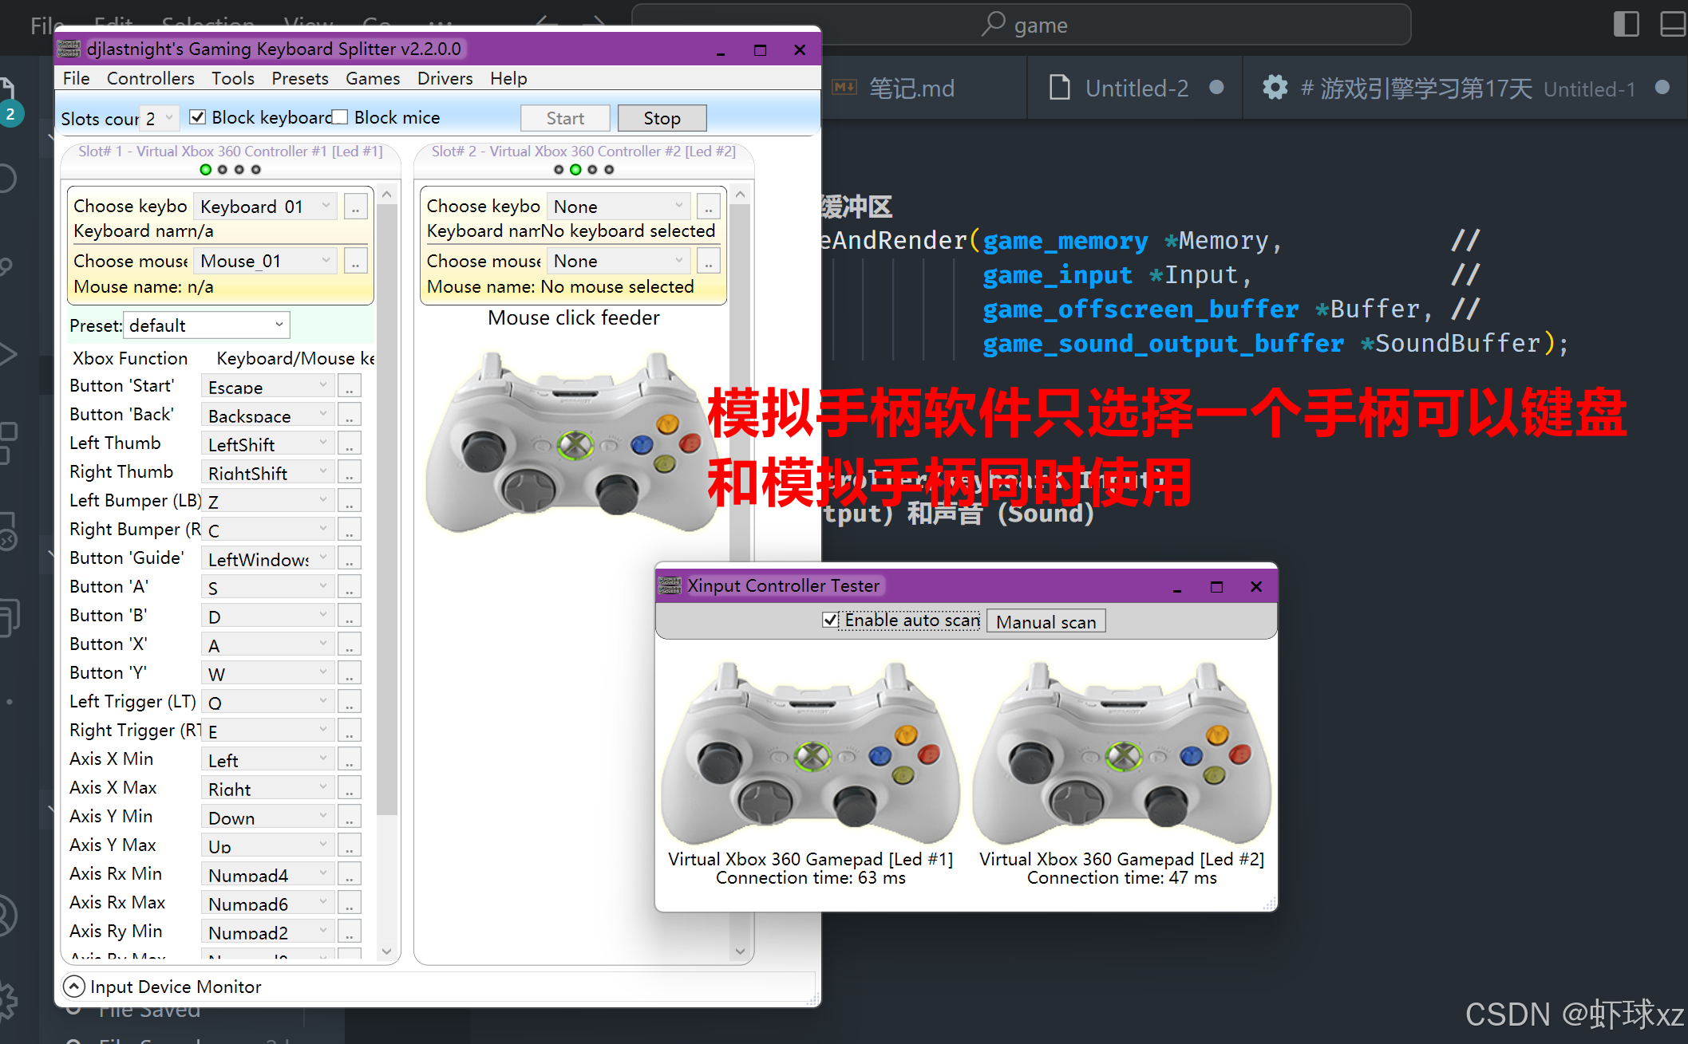The width and height of the screenshot is (1688, 1044).
Task: Click the slot 1 scrollbar up arrow
Action: click(x=386, y=194)
